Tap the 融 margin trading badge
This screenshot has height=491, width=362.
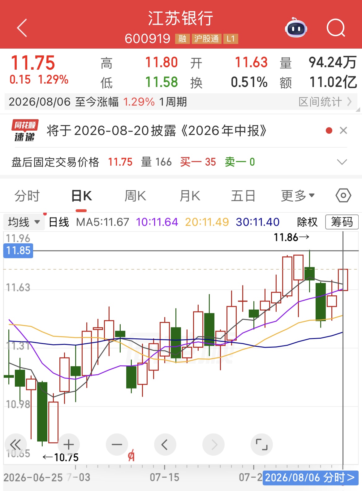pos(182,39)
